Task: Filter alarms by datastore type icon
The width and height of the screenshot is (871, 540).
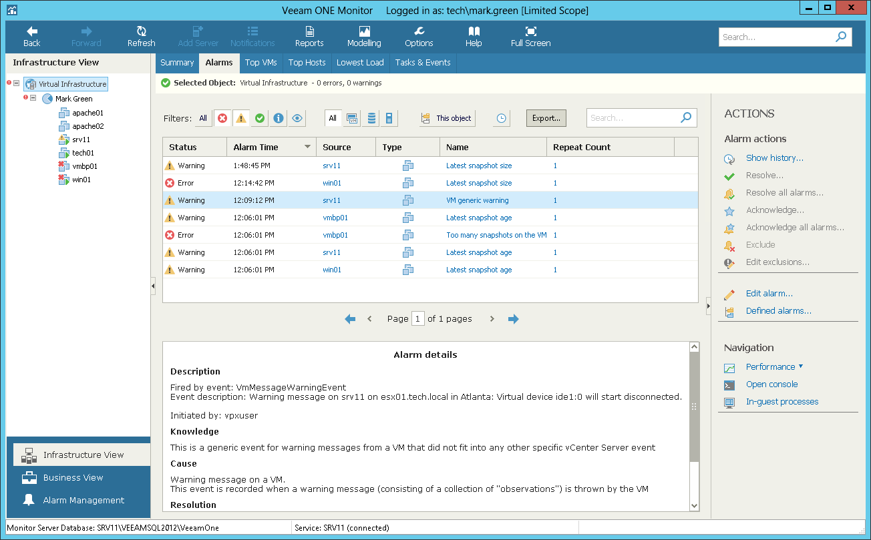Action: 371,118
